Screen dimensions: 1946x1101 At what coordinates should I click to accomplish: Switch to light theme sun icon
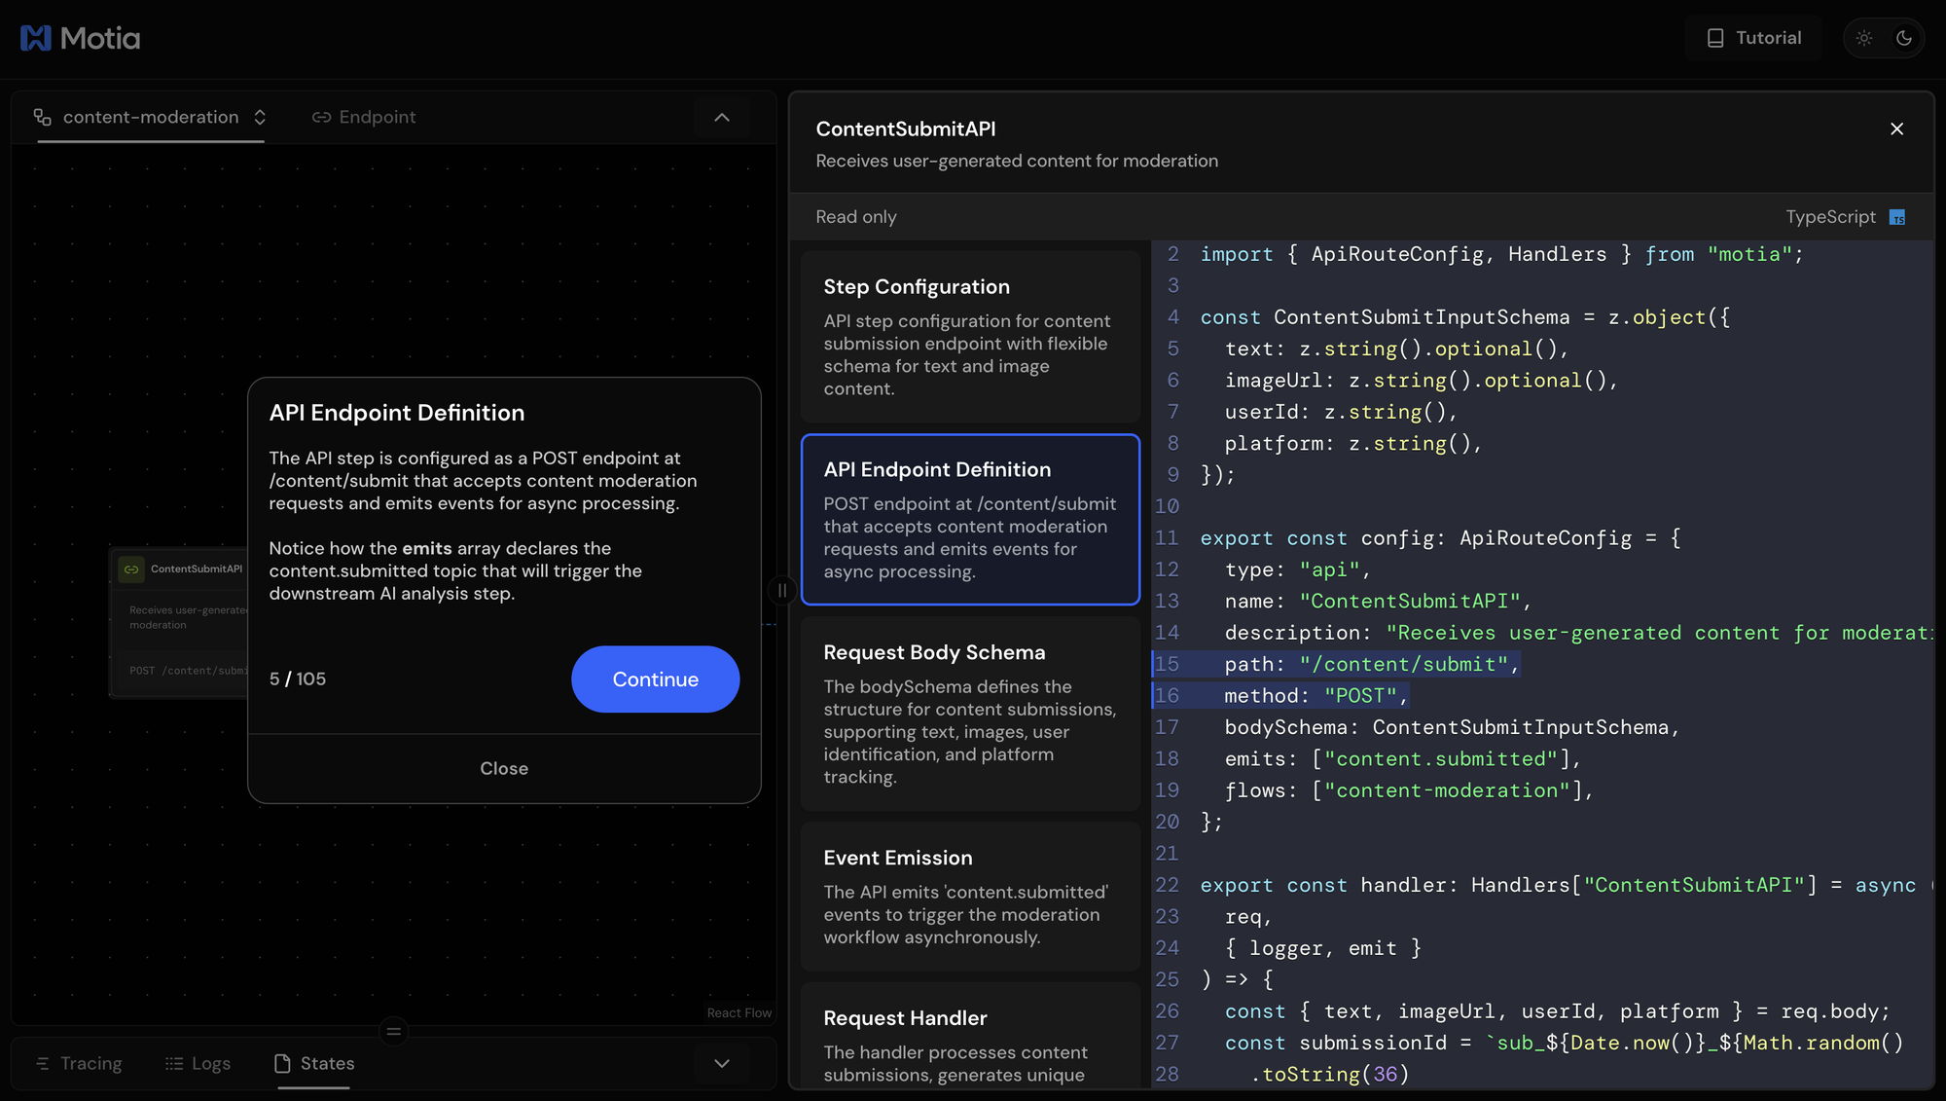click(1863, 38)
